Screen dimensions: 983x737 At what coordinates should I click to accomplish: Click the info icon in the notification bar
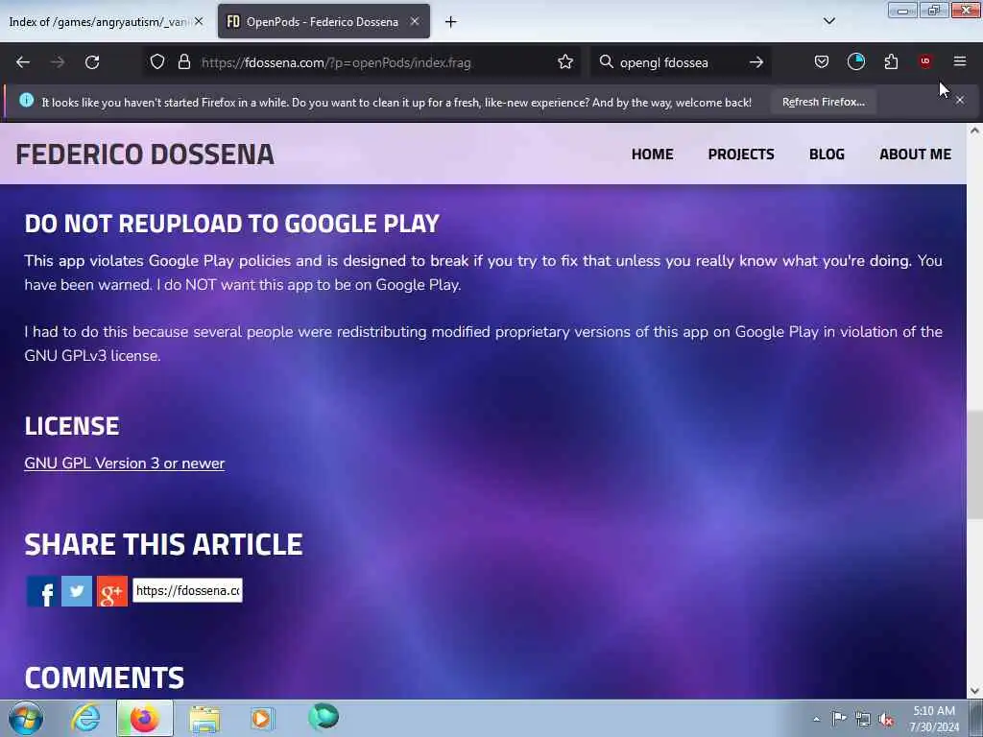point(26,100)
